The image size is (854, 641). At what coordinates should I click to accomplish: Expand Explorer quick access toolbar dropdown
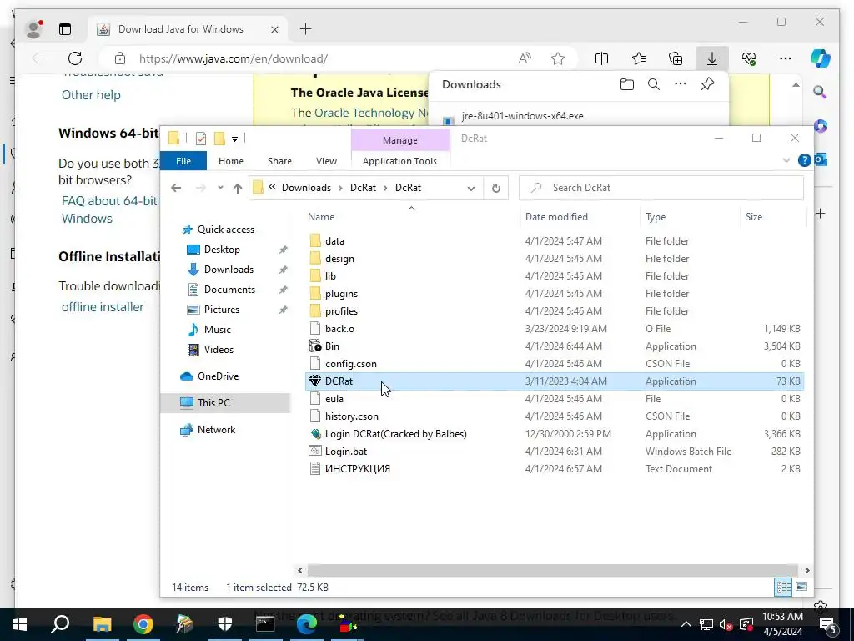tap(234, 139)
